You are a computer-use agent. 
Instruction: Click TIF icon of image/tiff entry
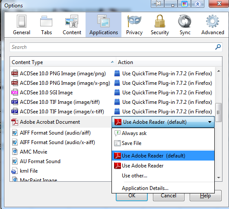click(x=15, y=102)
